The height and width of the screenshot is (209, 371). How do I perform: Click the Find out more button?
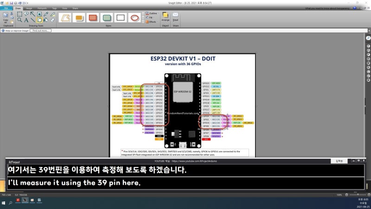pyautogui.click(x=40, y=31)
